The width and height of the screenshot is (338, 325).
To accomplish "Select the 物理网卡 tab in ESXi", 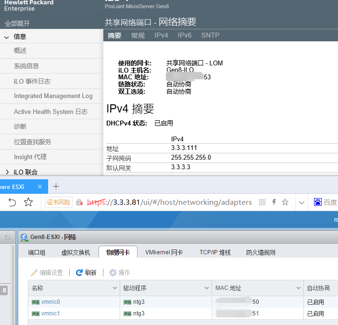I will coord(118,252).
